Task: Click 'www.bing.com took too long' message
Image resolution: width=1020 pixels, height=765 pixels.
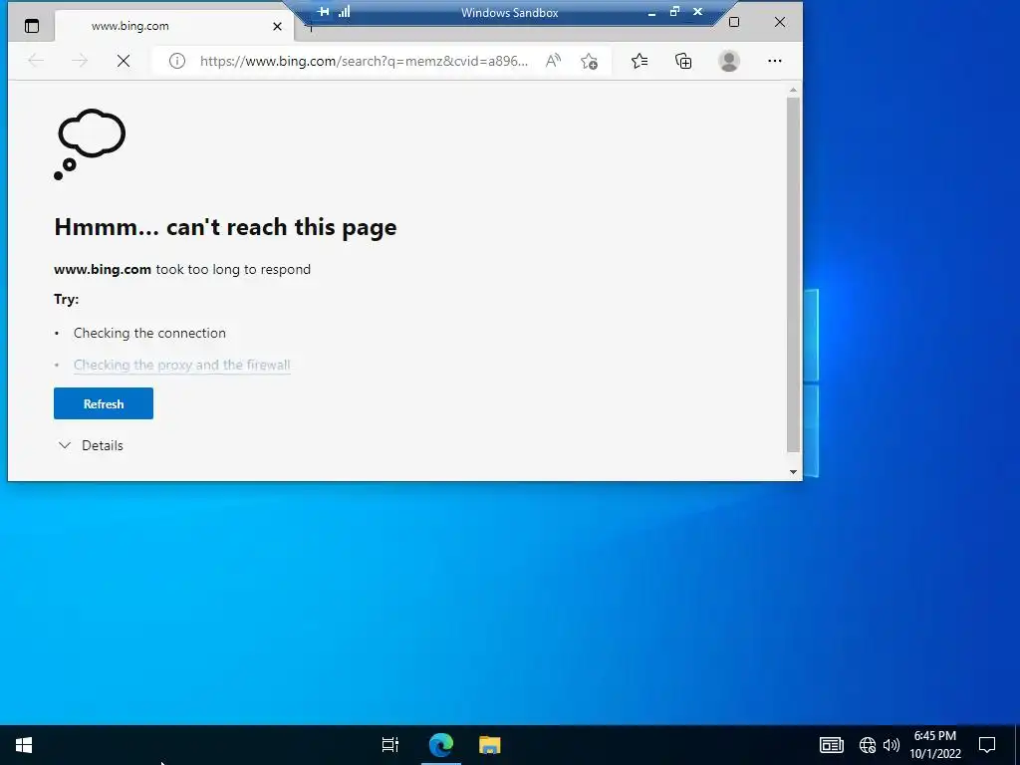Action: pos(182,269)
